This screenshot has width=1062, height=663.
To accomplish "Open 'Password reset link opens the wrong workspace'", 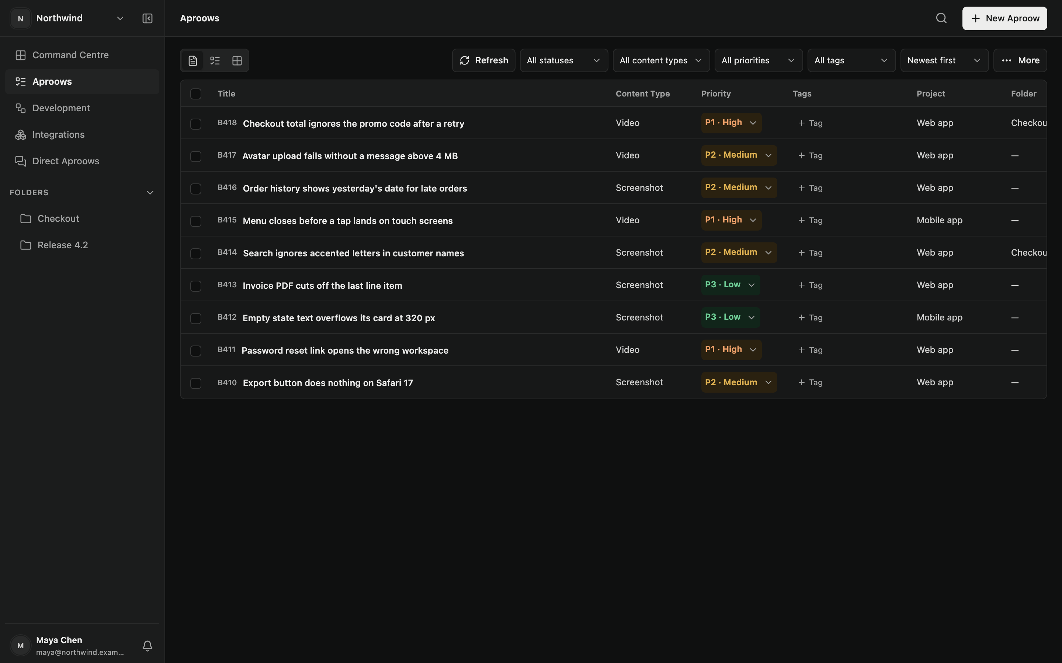I will point(345,350).
